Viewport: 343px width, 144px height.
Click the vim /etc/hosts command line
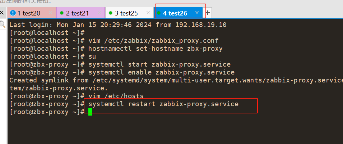116,96
